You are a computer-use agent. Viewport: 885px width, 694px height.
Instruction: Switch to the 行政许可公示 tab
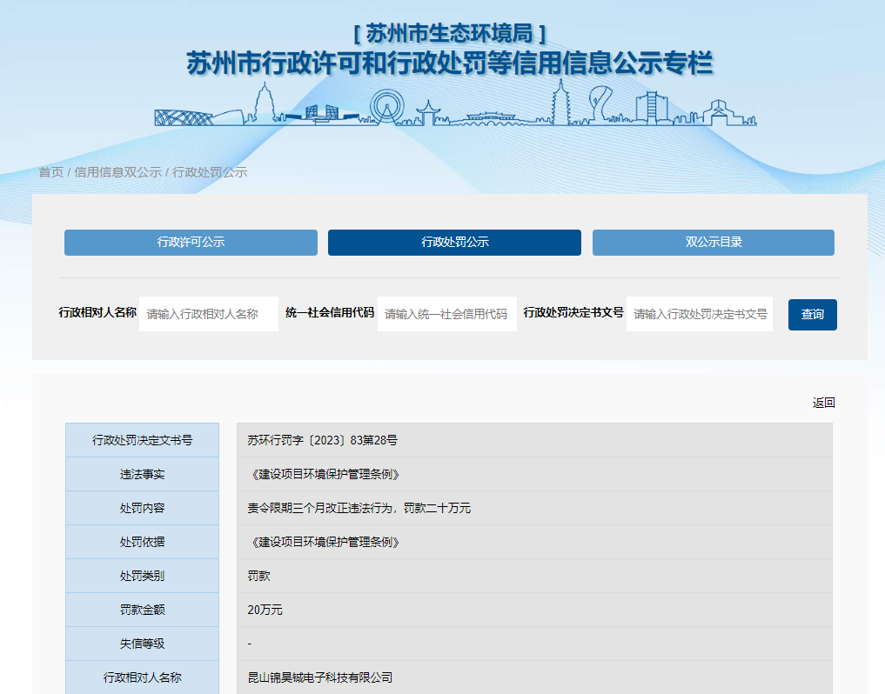tap(191, 243)
